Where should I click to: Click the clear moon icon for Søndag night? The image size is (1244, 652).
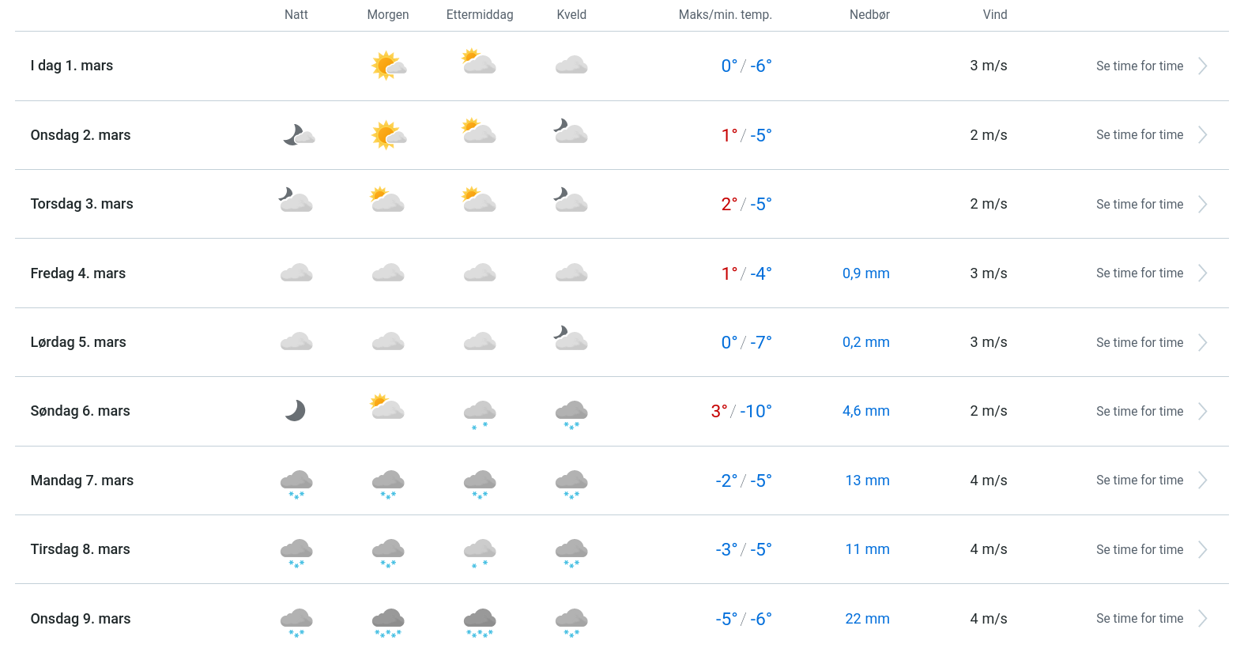tap(296, 411)
